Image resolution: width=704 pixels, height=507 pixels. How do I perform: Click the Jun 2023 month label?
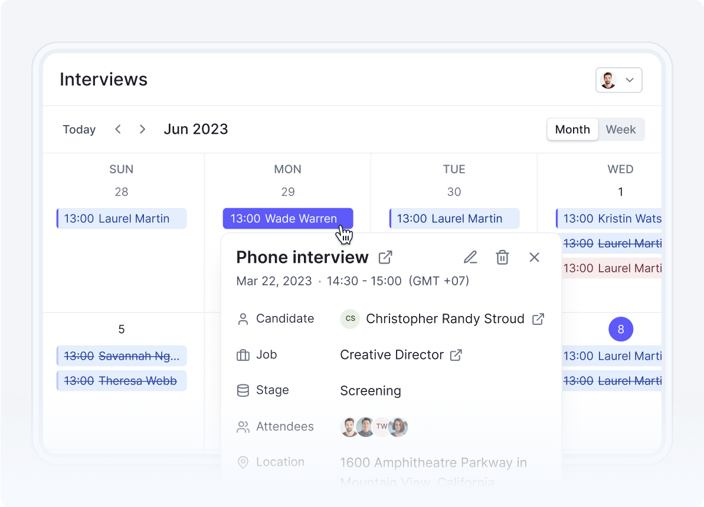tap(196, 129)
